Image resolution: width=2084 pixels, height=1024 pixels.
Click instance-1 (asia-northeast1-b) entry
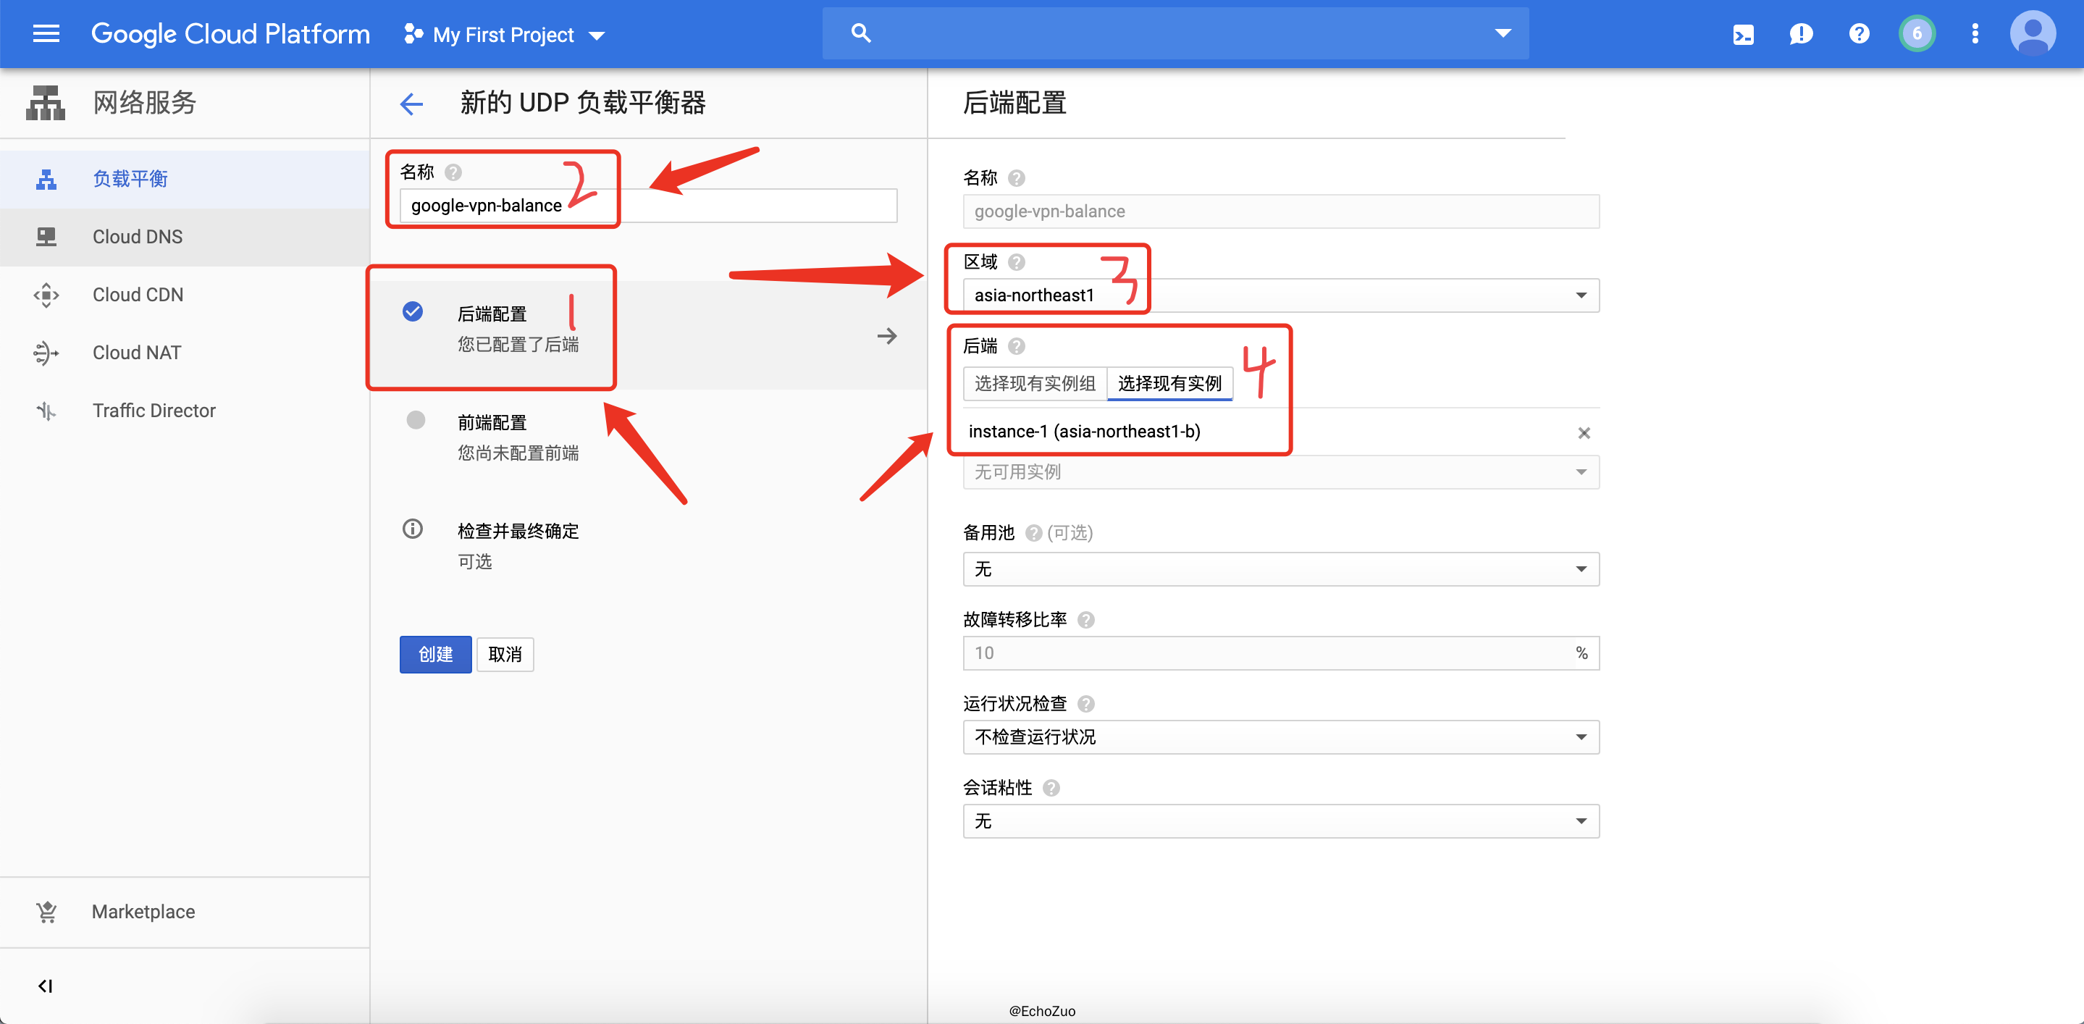pos(1084,431)
